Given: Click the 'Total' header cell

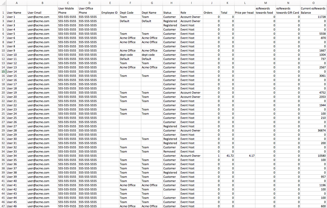Looking at the screenshot, I should point(227,10).
